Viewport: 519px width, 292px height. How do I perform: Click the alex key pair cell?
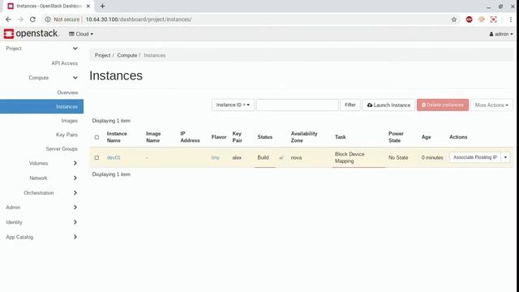click(x=237, y=157)
